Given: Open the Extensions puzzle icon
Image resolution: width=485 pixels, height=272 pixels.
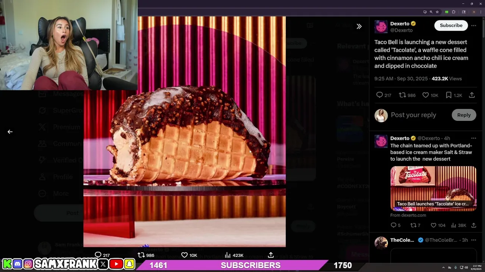Looking at the screenshot, I should point(454,12).
